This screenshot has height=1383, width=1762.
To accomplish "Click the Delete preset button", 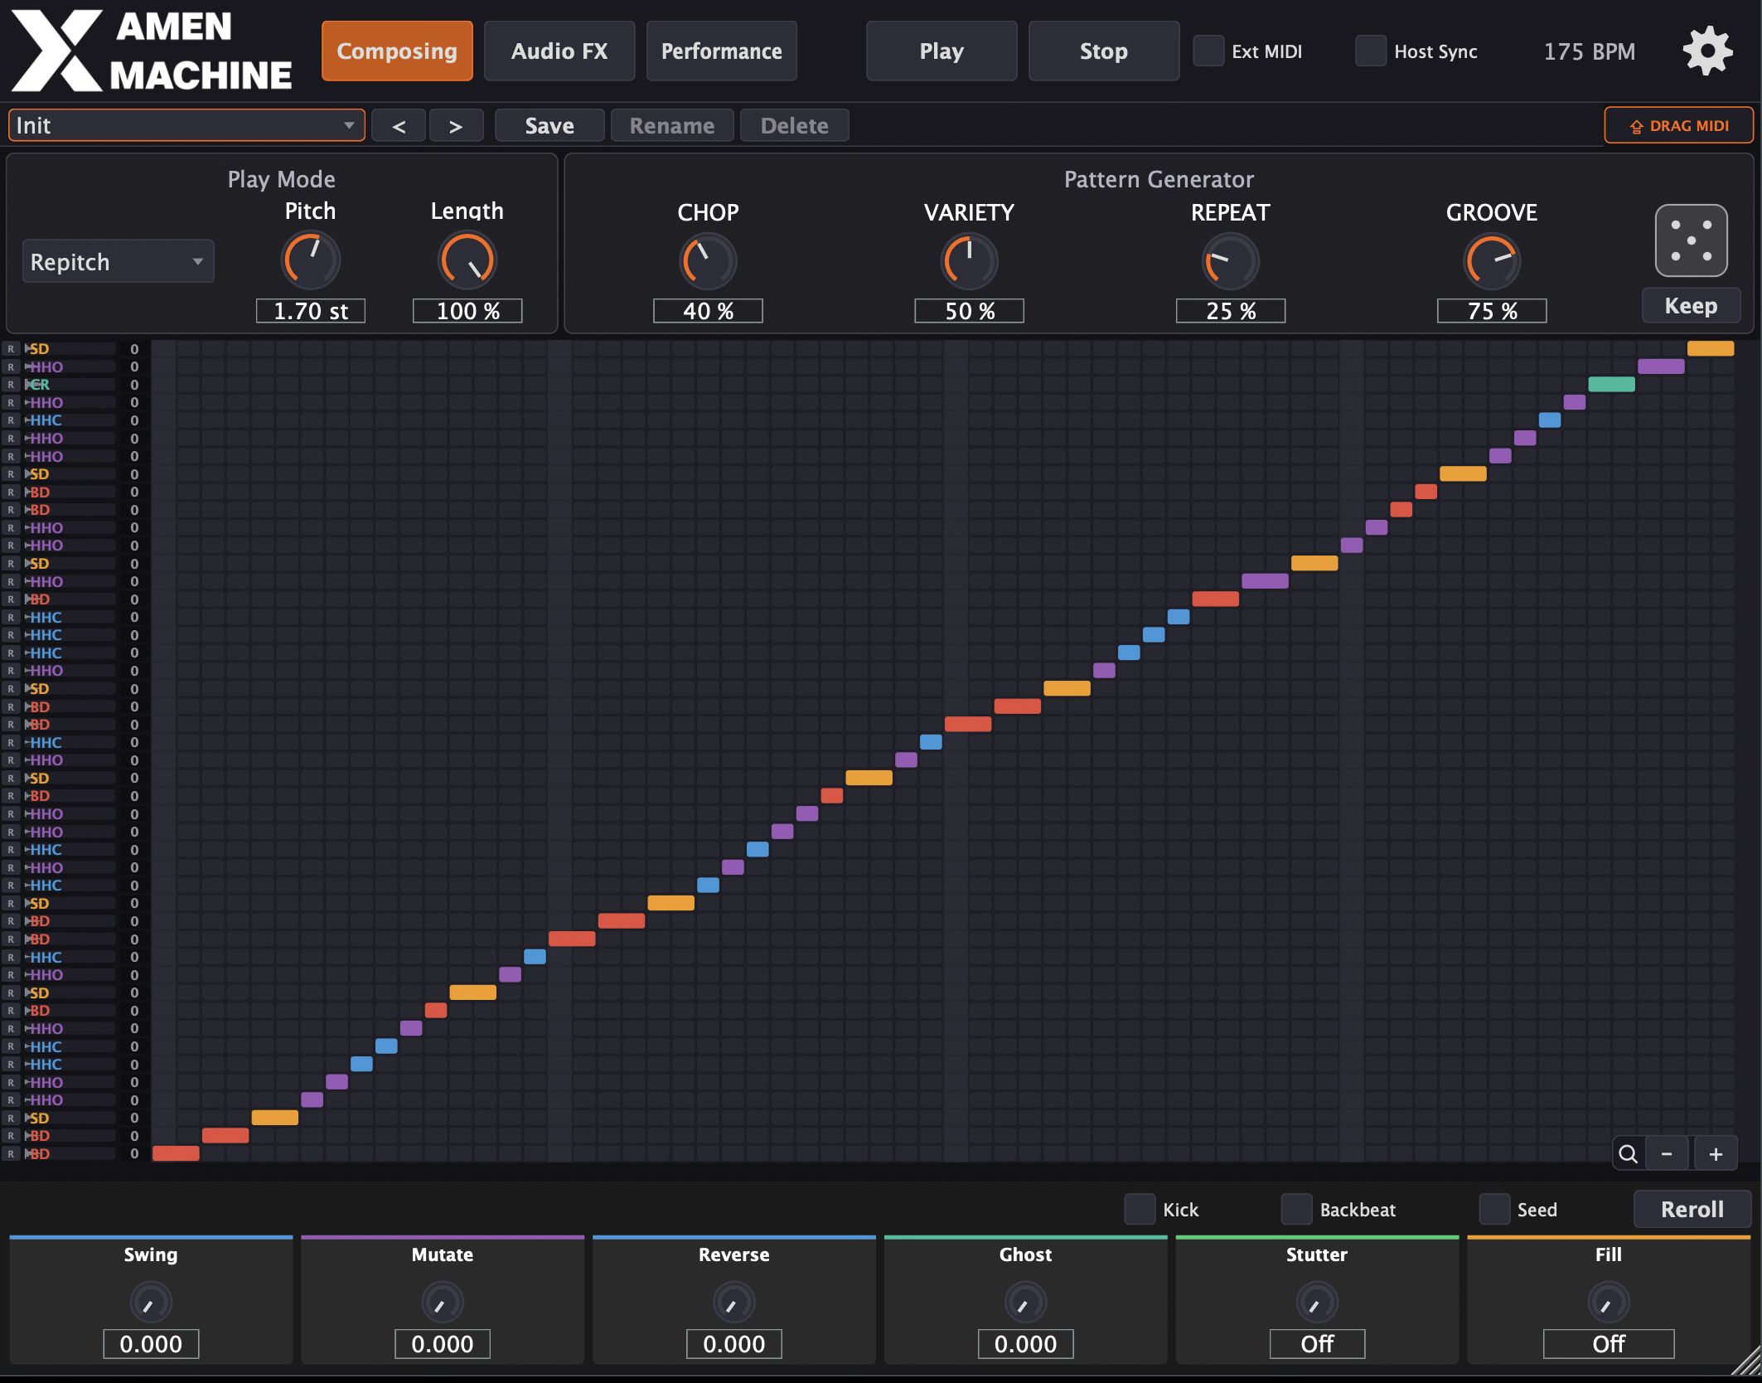I will [795, 126].
